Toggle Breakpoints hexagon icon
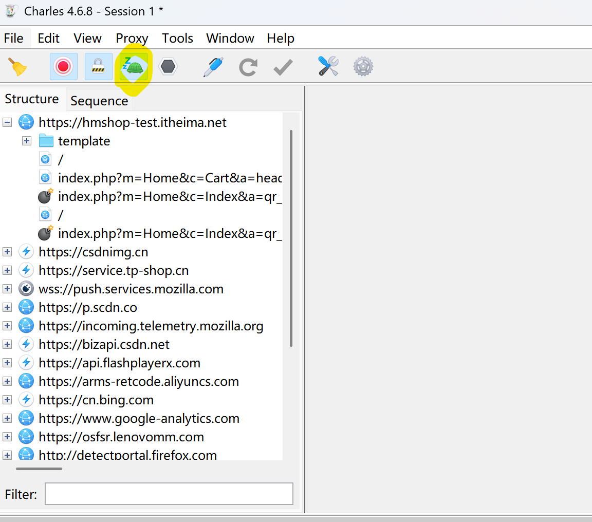This screenshot has height=522, width=592. (168, 67)
